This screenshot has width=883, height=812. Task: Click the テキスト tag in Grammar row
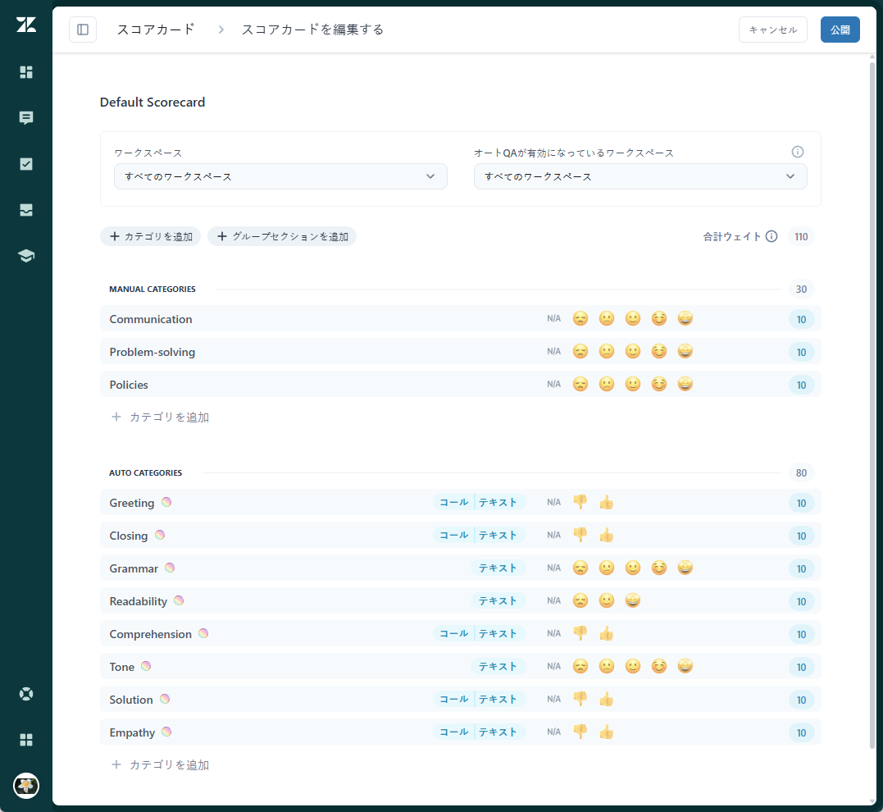click(498, 568)
